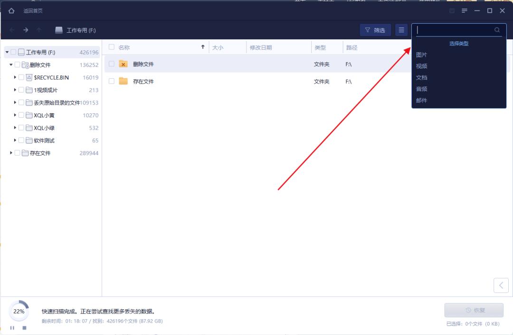513x335 pixels.
Task: Tick the XQL小黄 checkbox
Action: (21, 115)
